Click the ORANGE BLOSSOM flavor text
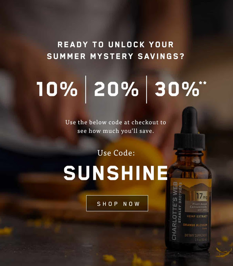The width and height of the screenshot is (233, 266). point(195,225)
